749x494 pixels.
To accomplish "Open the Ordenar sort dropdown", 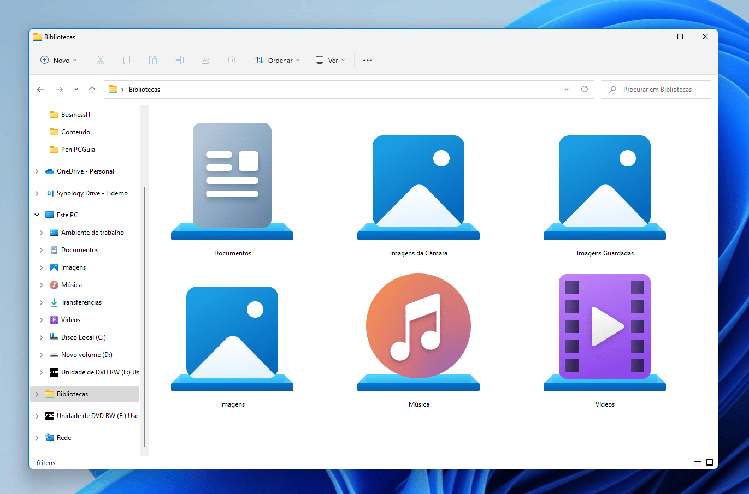I will (278, 60).
